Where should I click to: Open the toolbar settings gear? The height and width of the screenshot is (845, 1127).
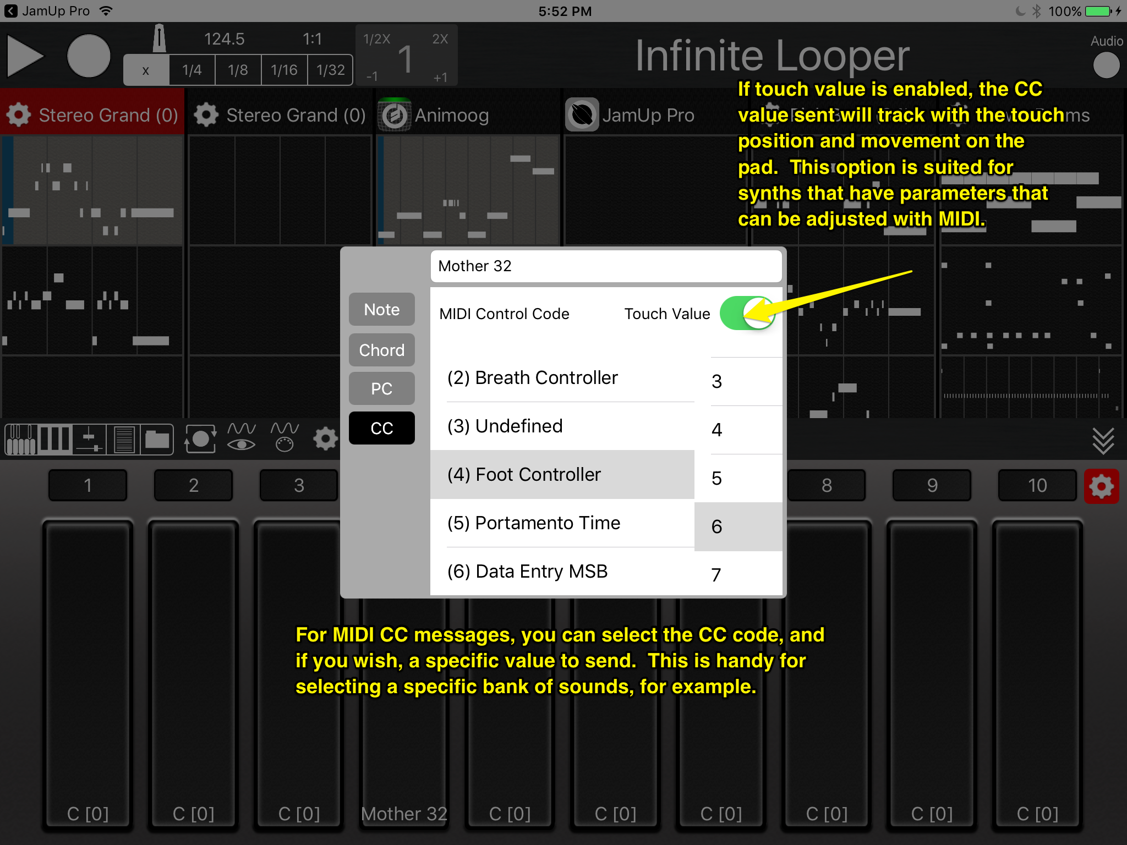coord(325,438)
